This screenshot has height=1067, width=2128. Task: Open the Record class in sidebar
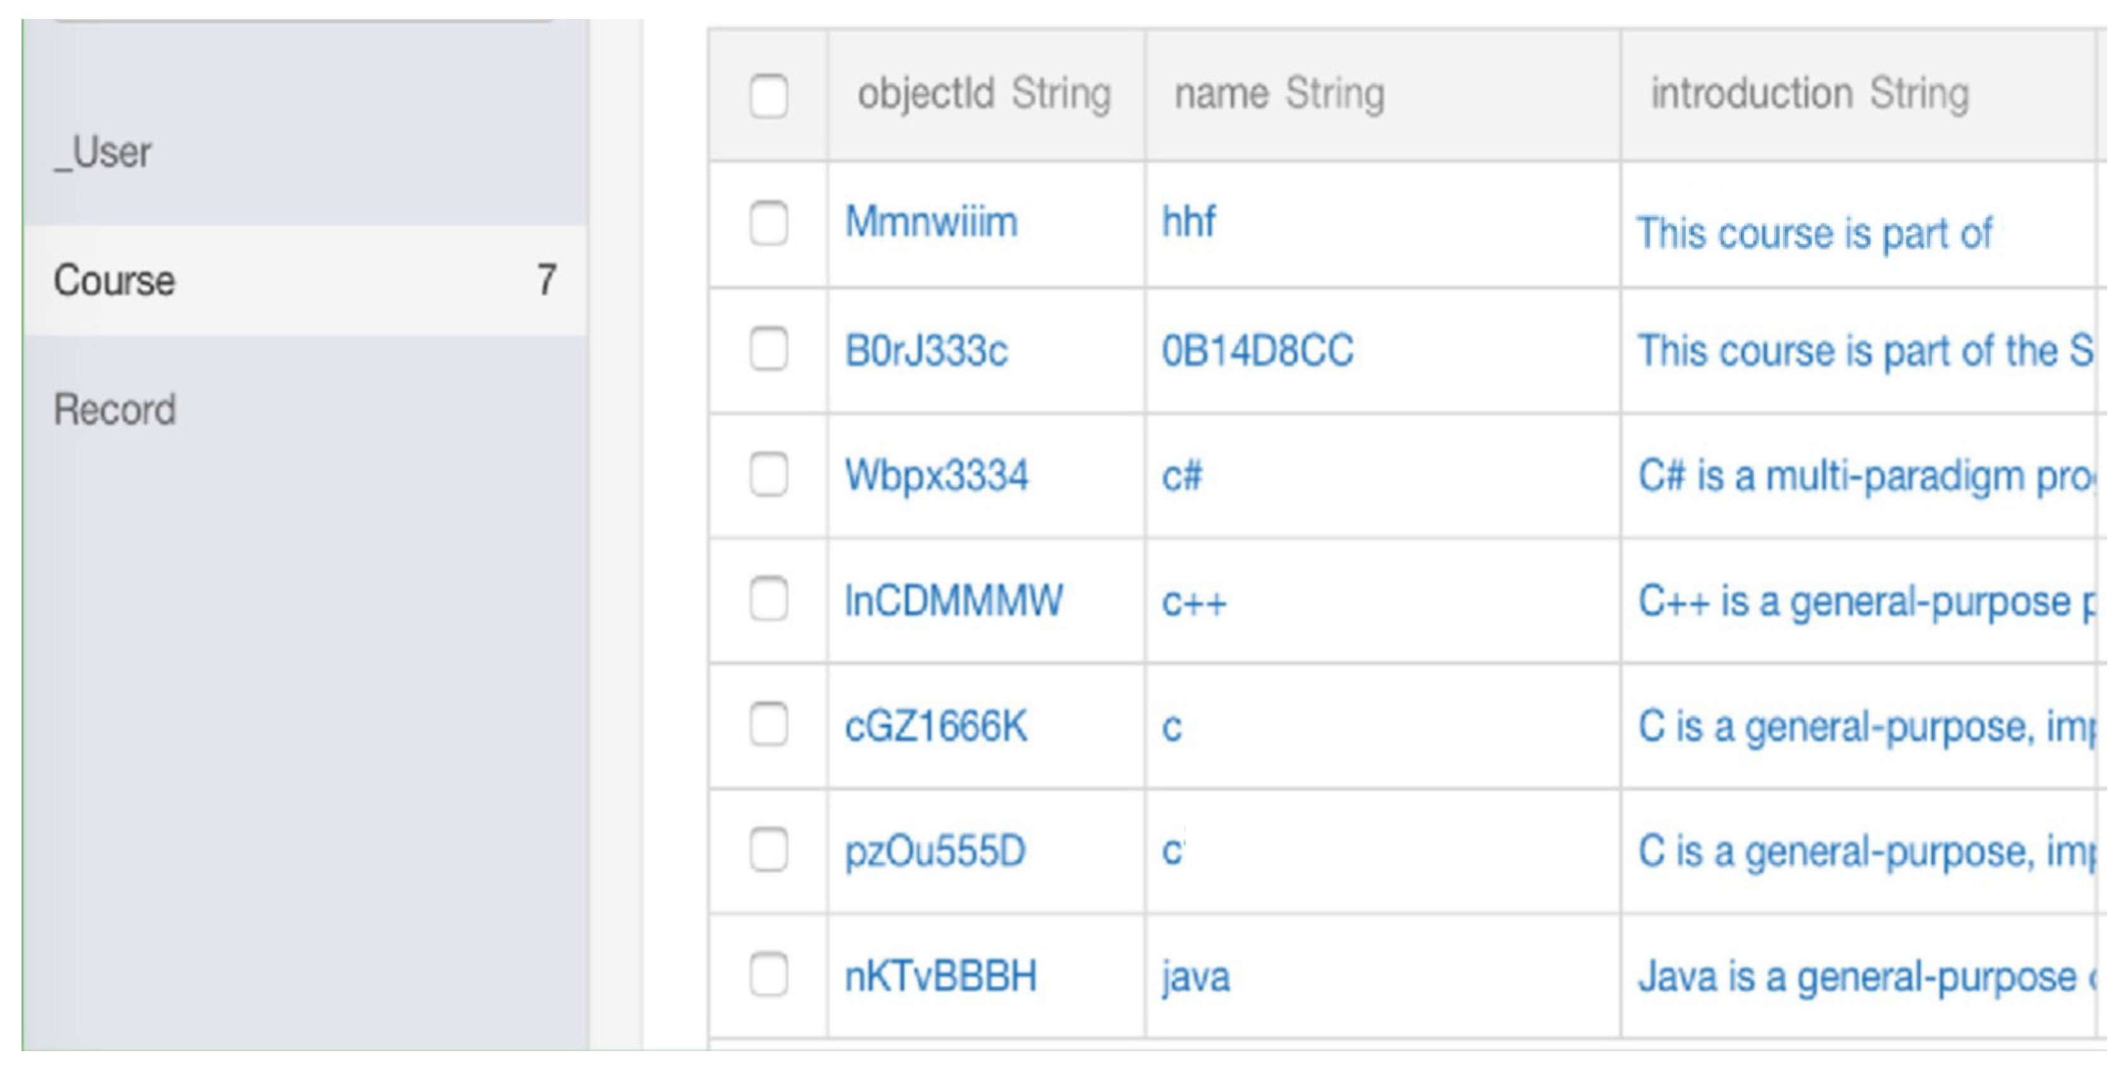click(x=116, y=409)
